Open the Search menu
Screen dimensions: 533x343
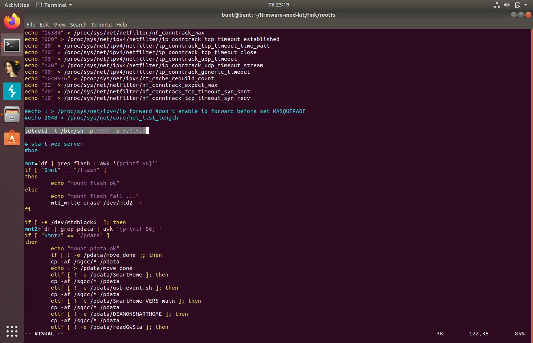(x=78, y=25)
